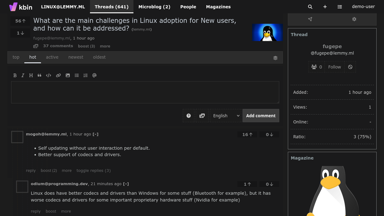Image resolution: width=384 pixels, height=216 pixels.
Task: Follow user fugepe
Action: point(334,67)
